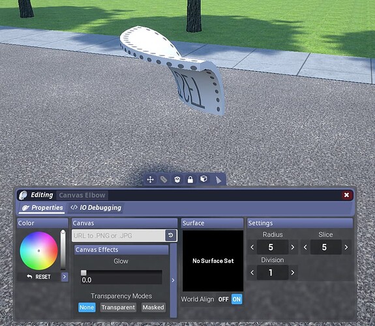Screen dimensions: 375x326
Task: Pick a color on the color wheel
Action: [x=38, y=250]
